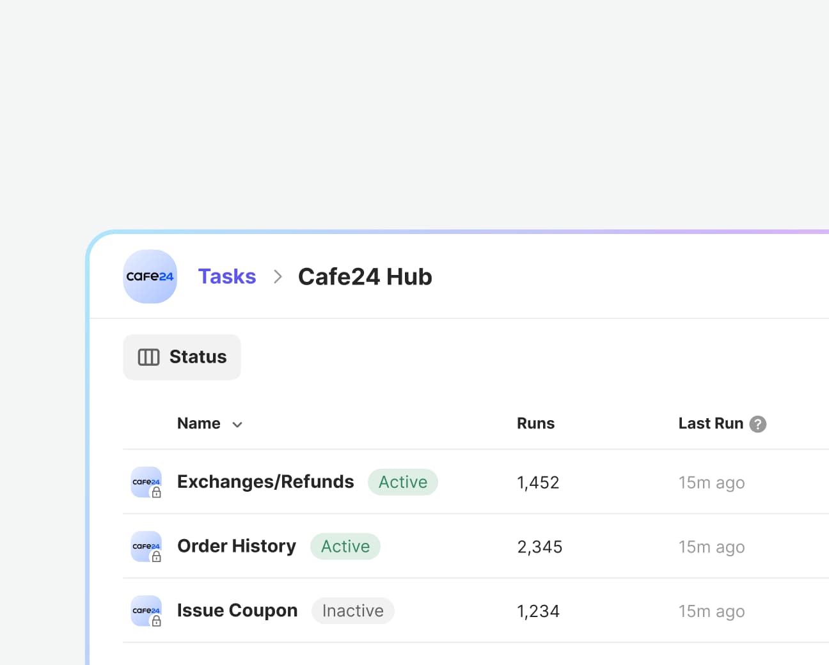Click the Exchanges/Refunds locked Cafe24 icon
Screen dimensions: 829x665
coord(146,482)
